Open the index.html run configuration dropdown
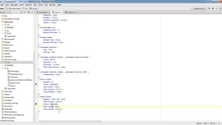Viewport: 222px width, 125px height. tap(206, 8)
